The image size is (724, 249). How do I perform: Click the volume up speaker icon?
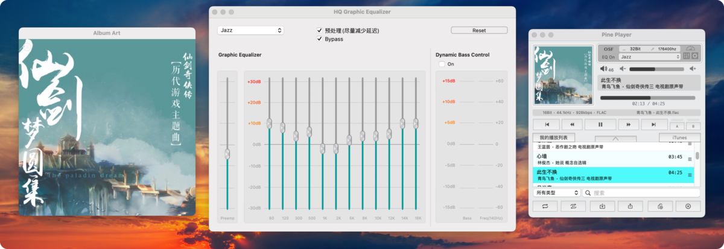(x=692, y=69)
